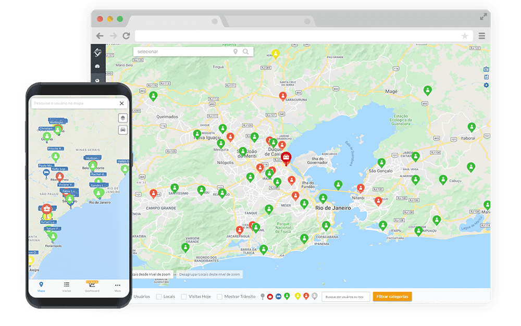Clear phone search with the X button
521x326 pixels.
tap(121, 103)
